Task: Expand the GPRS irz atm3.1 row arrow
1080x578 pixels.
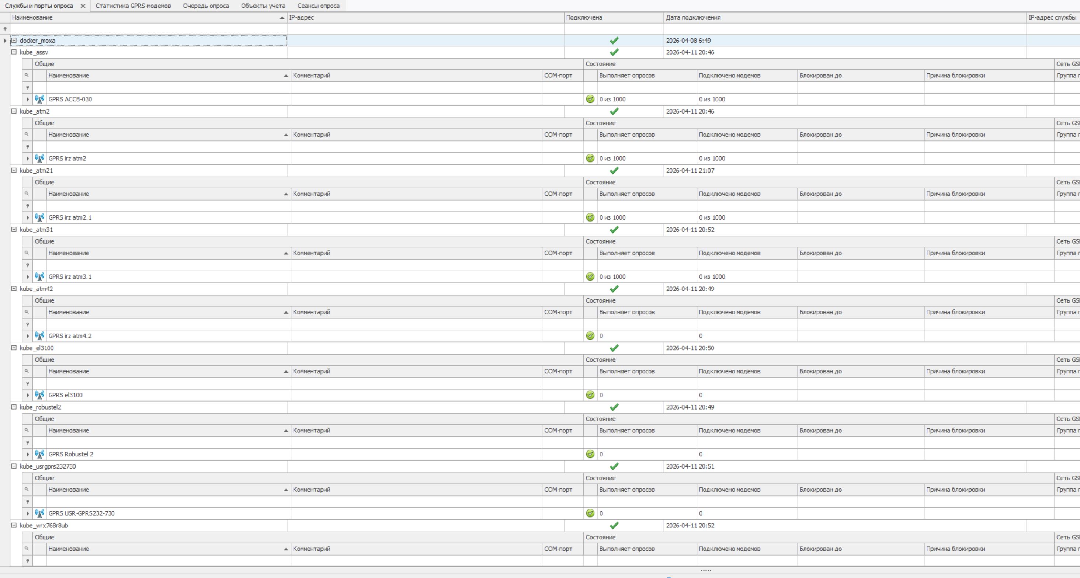Action: pos(28,276)
